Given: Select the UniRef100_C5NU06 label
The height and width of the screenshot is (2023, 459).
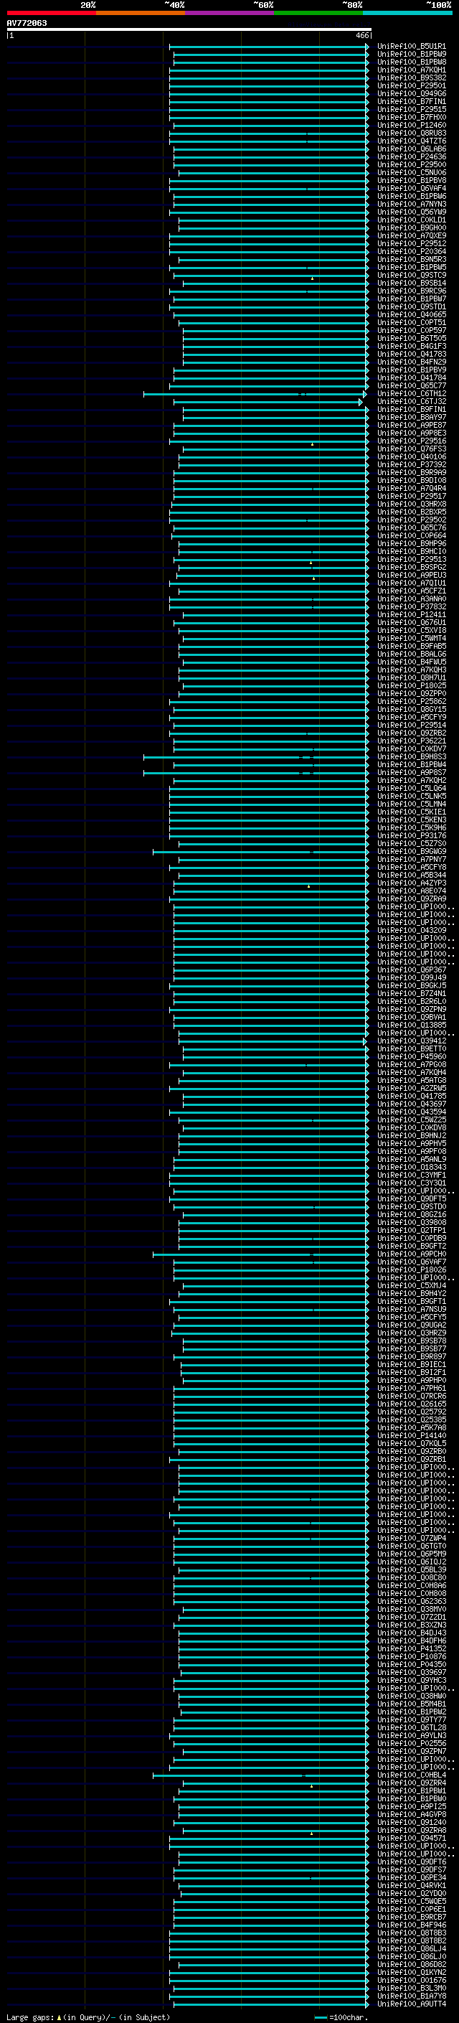Looking at the screenshot, I should [x=411, y=173].
